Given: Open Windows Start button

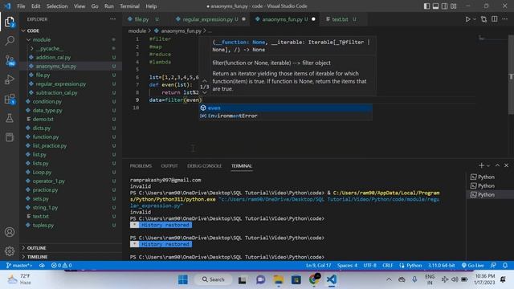Looking at the screenshot, I should tap(182, 279).
